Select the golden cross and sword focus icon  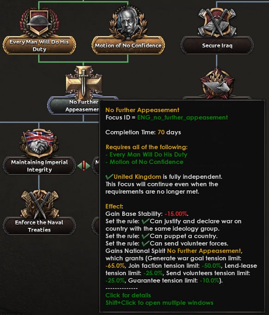(83, 82)
